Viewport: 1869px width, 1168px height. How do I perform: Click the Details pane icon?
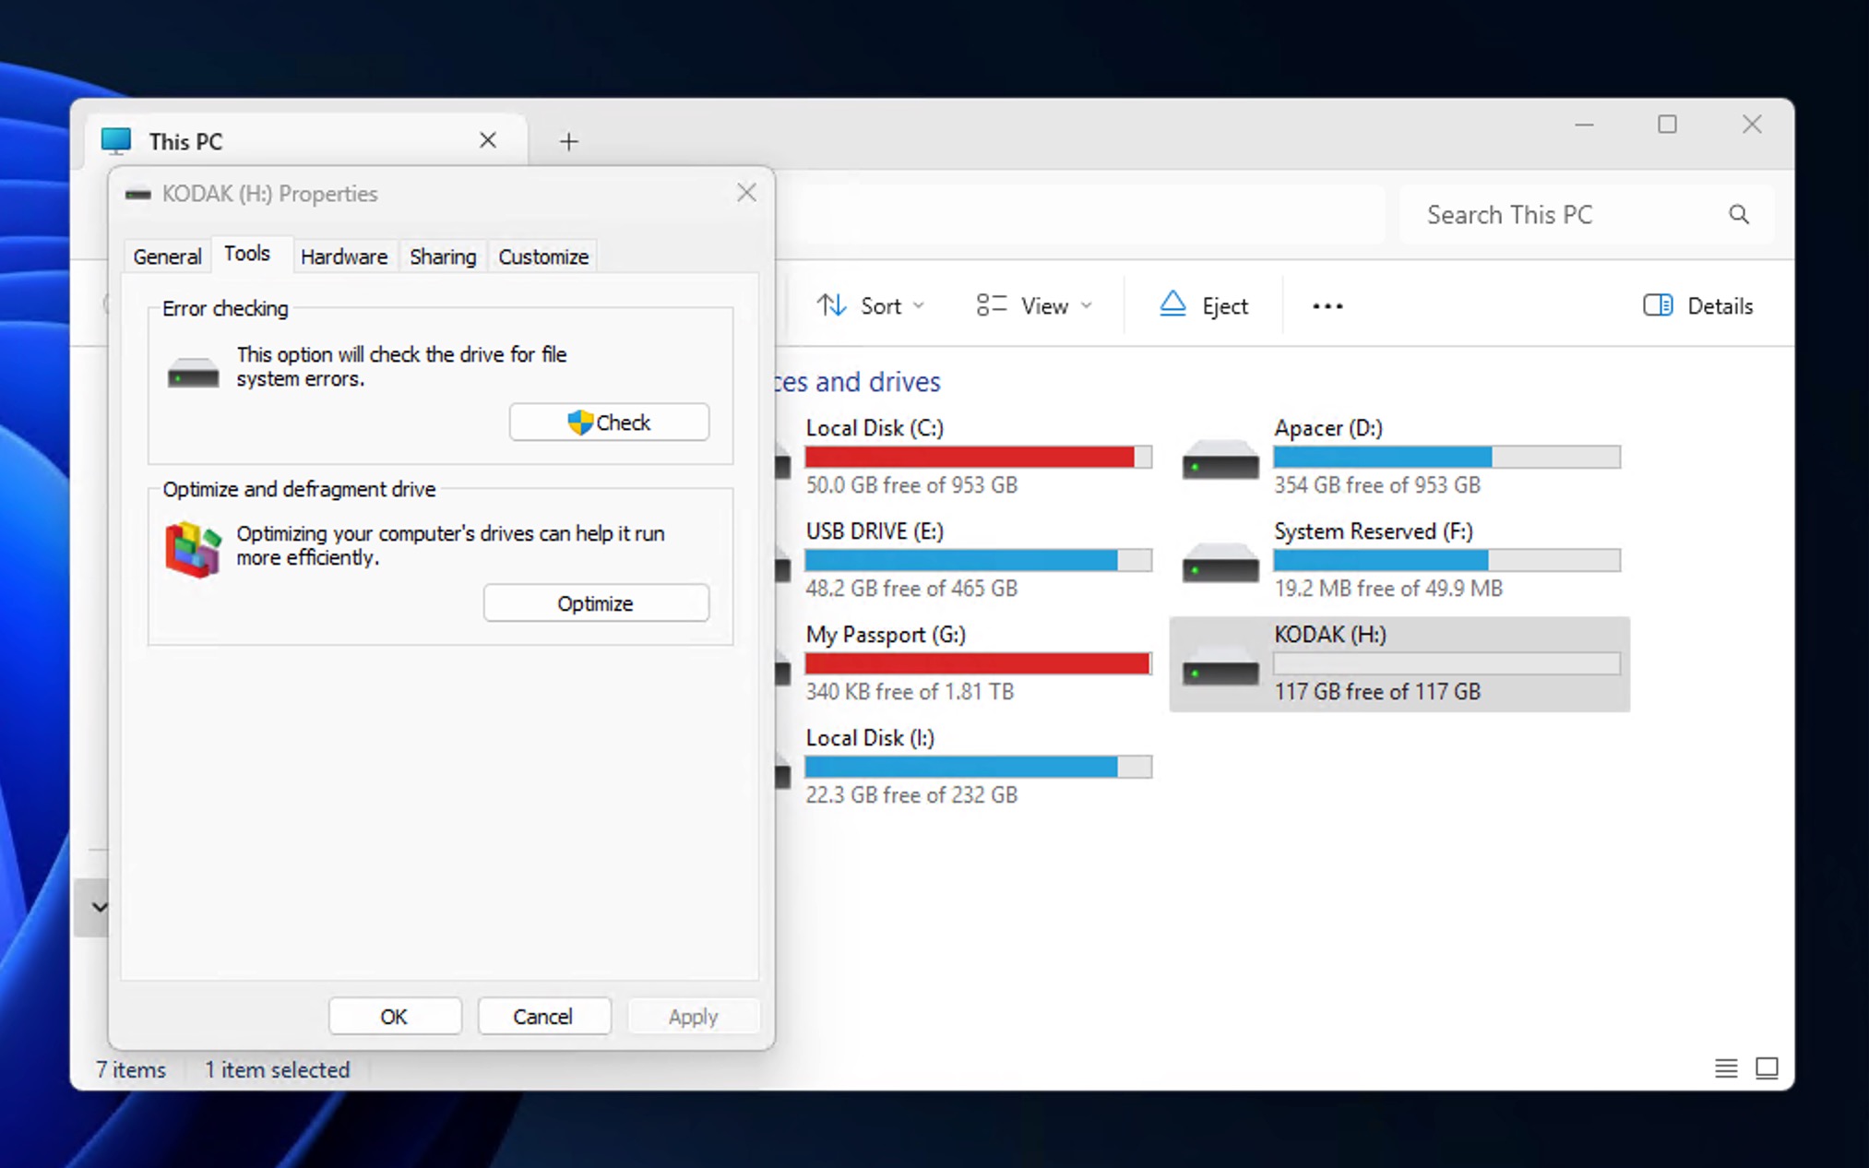pos(1658,305)
